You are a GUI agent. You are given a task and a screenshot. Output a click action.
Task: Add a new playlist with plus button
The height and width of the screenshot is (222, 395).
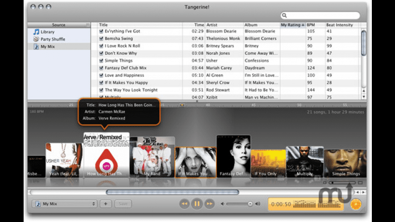[x=105, y=203]
